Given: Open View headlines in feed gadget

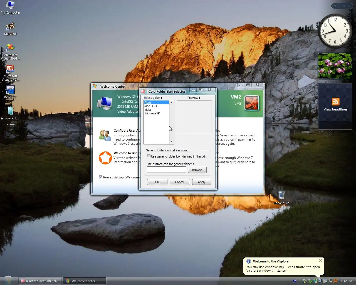Looking at the screenshot, I should pos(335,109).
